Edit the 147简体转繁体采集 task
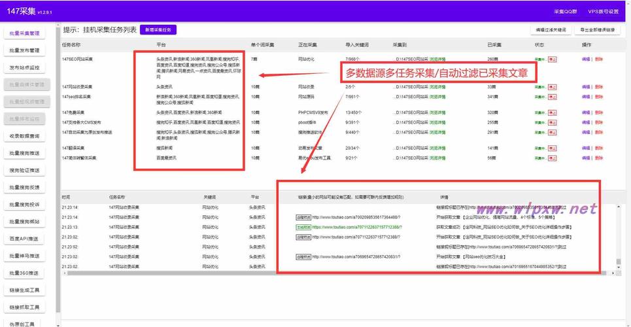The image size is (631, 327). click(585, 158)
